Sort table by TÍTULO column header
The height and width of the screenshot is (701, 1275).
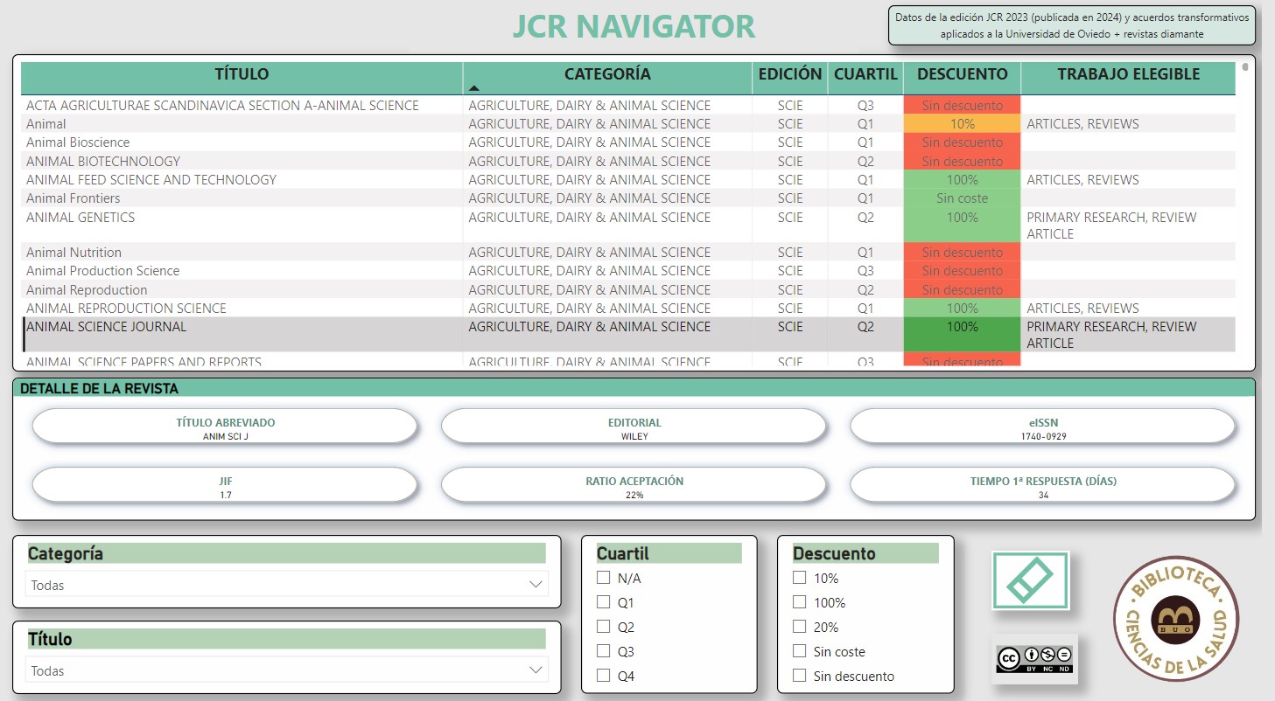pyautogui.click(x=242, y=74)
